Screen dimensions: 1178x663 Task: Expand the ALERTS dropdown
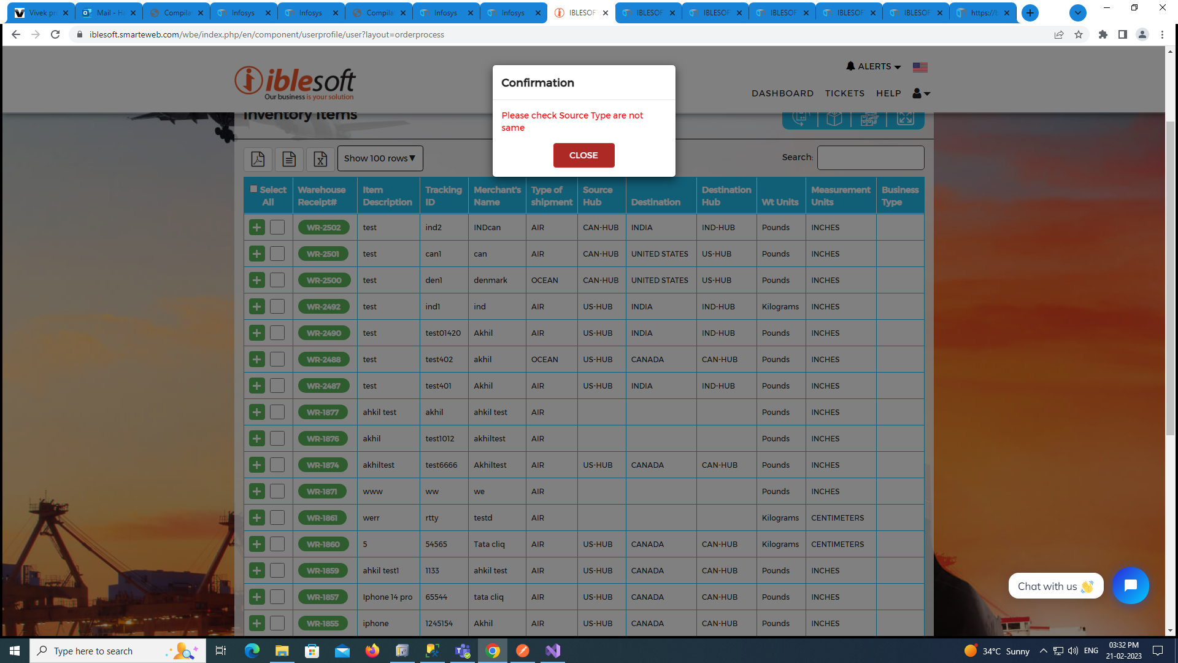[x=874, y=66]
